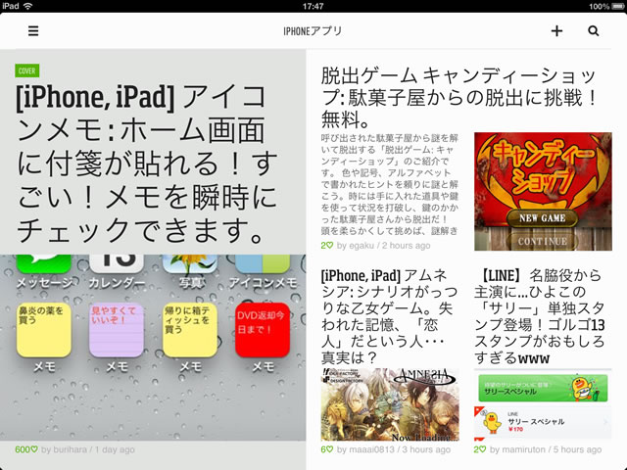Tap the '2 hours ago' timestamp

click(407, 246)
